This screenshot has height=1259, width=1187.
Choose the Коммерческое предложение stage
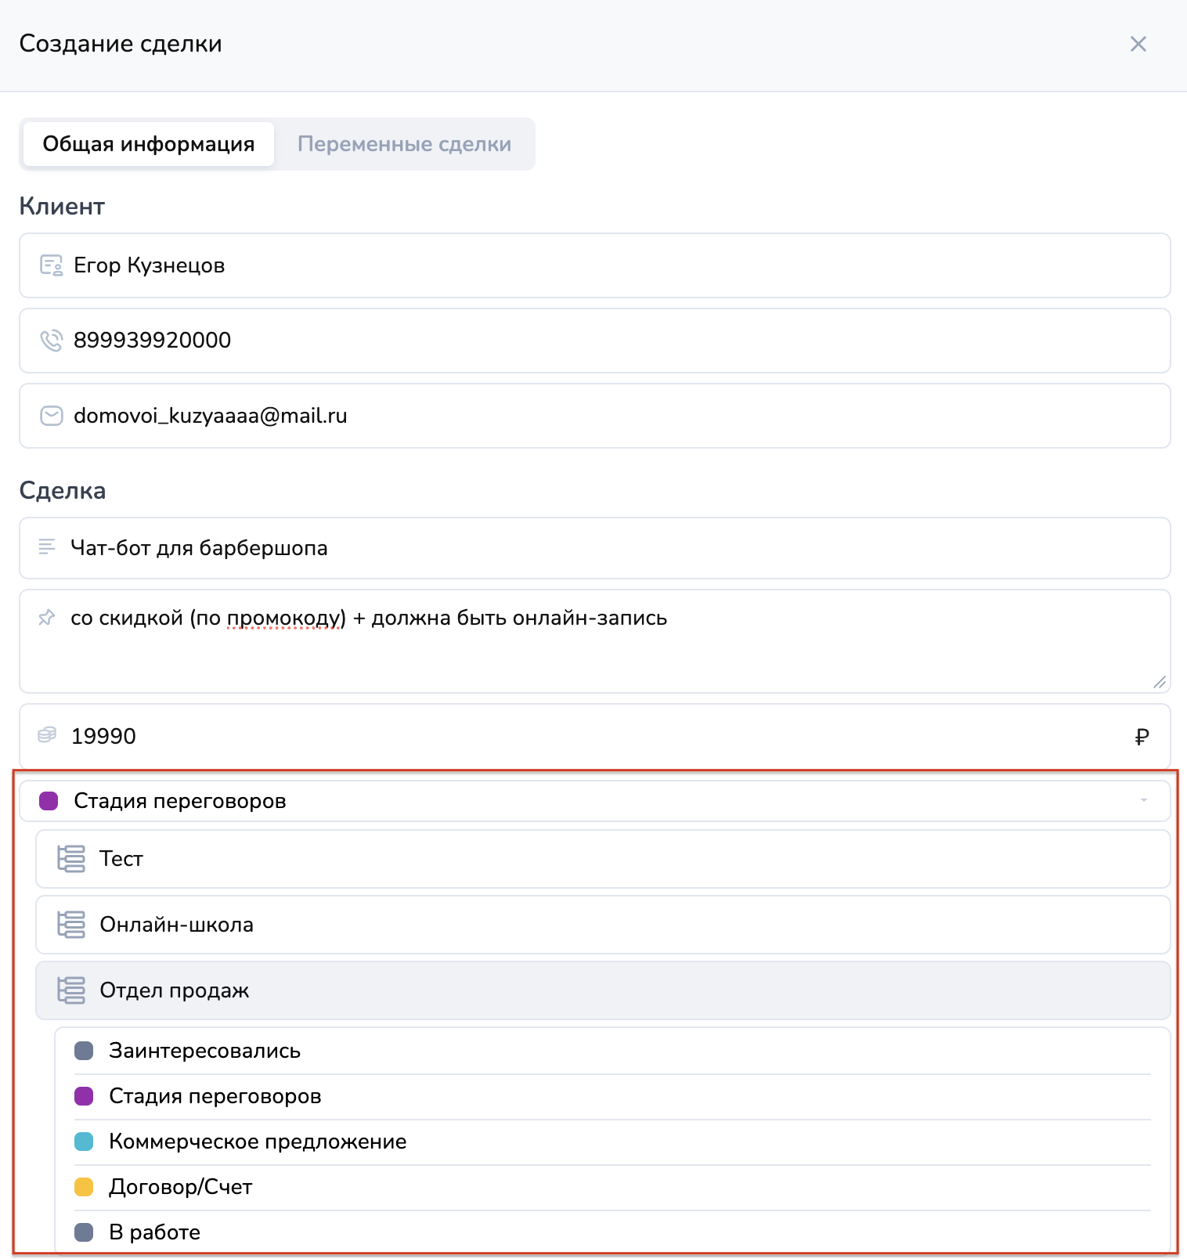(x=258, y=1142)
